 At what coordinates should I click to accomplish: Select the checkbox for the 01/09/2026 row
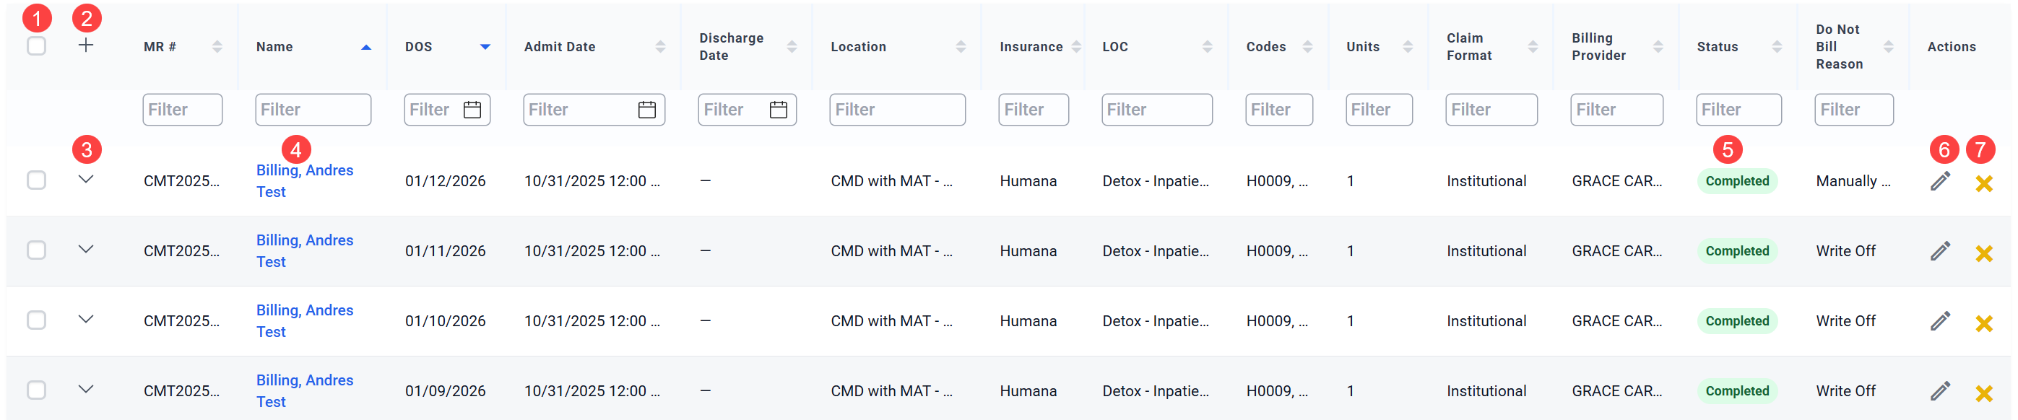coord(36,390)
